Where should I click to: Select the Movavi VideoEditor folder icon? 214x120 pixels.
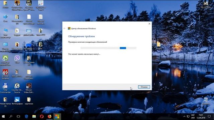(x=29, y=74)
